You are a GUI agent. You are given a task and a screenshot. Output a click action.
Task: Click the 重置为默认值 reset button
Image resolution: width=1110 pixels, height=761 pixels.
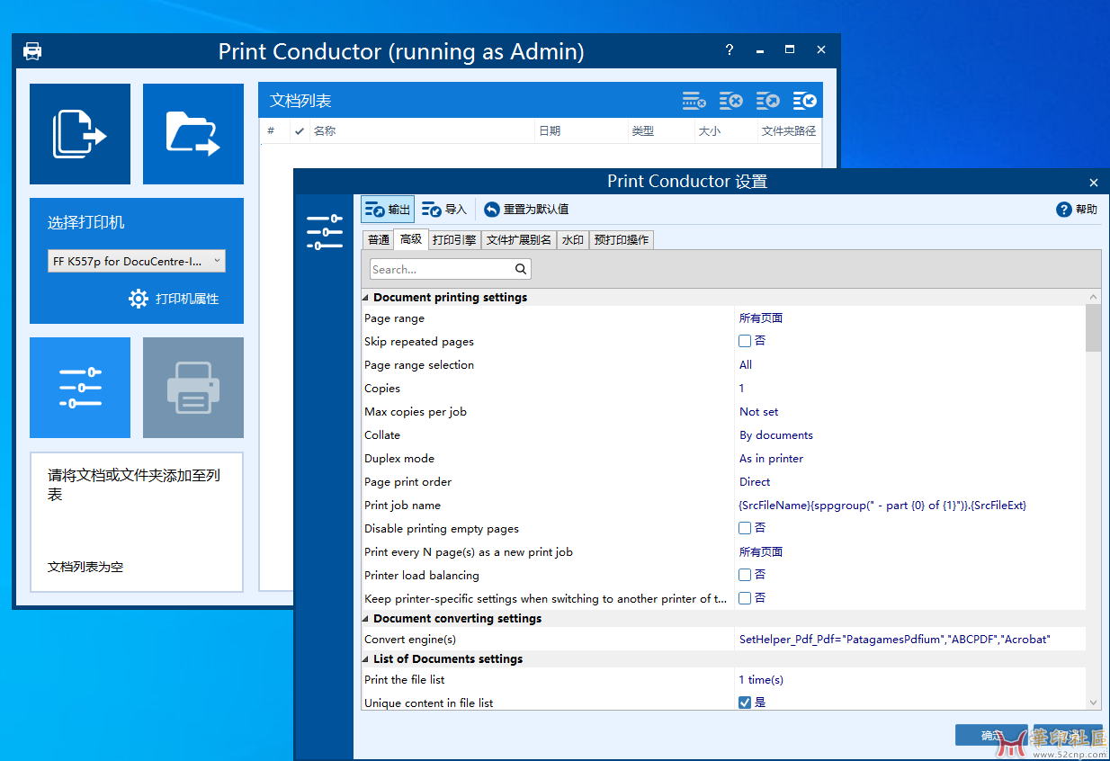click(x=526, y=210)
